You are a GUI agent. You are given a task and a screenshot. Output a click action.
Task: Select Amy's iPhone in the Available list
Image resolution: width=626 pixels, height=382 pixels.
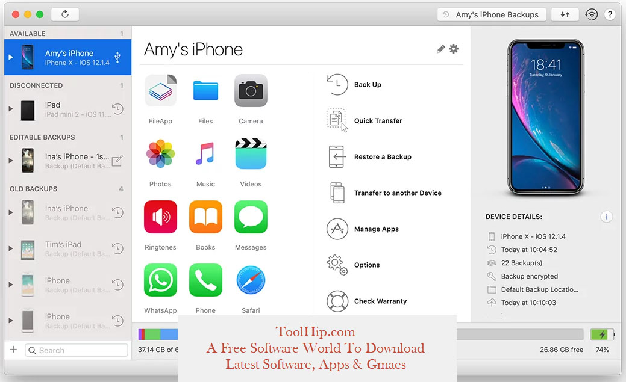point(68,57)
